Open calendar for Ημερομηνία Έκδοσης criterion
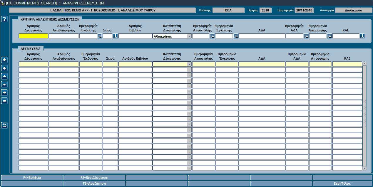 (100, 36)
